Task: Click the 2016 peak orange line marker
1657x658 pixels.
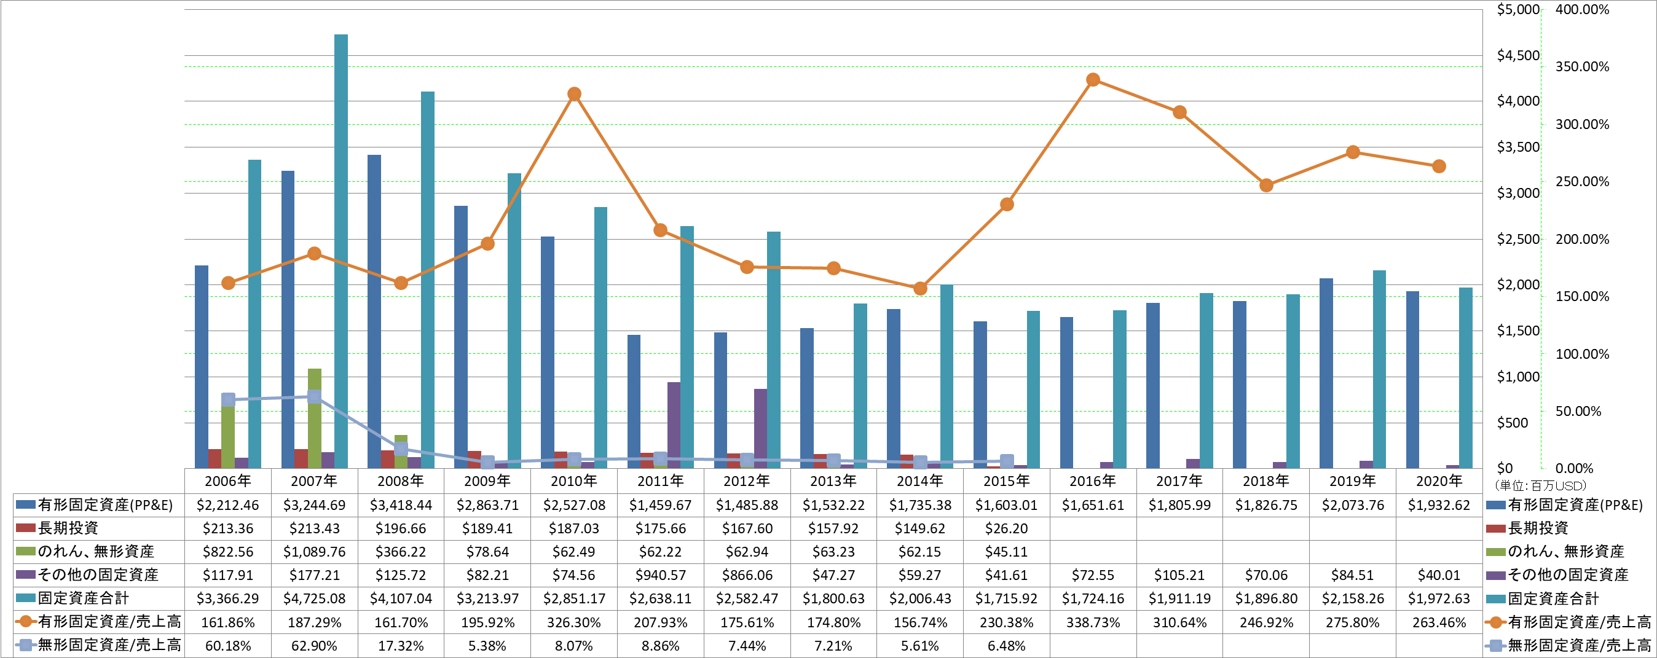Action: (x=1093, y=80)
